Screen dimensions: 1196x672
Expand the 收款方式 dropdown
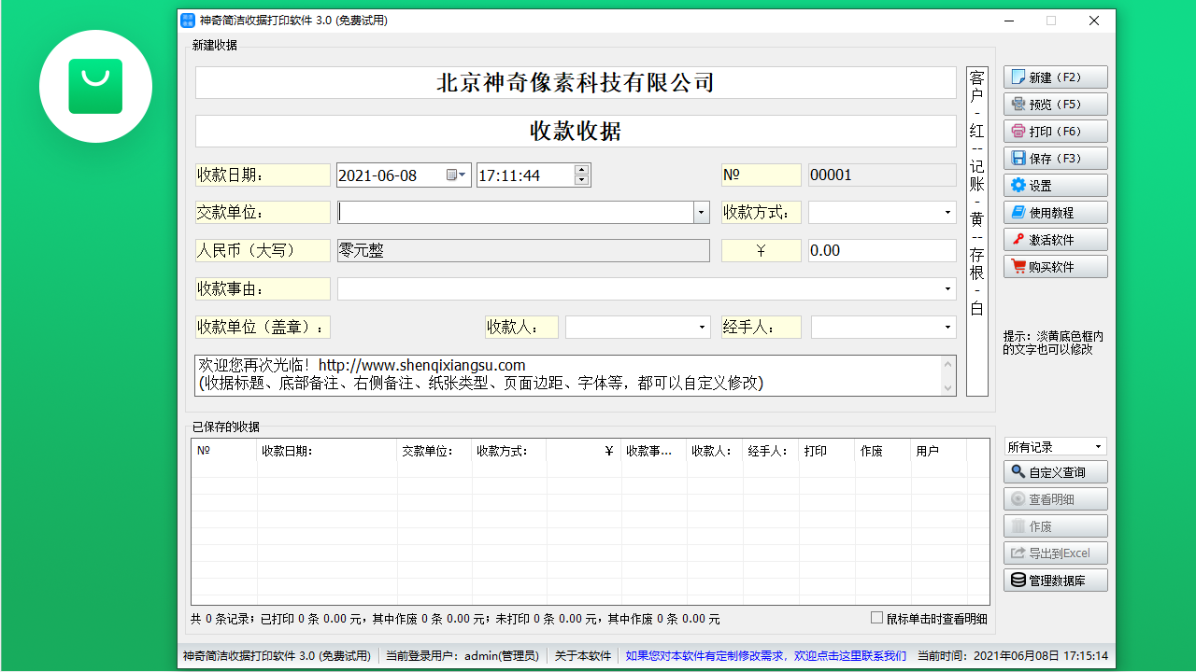pyautogui.click(x=947, y=213)
